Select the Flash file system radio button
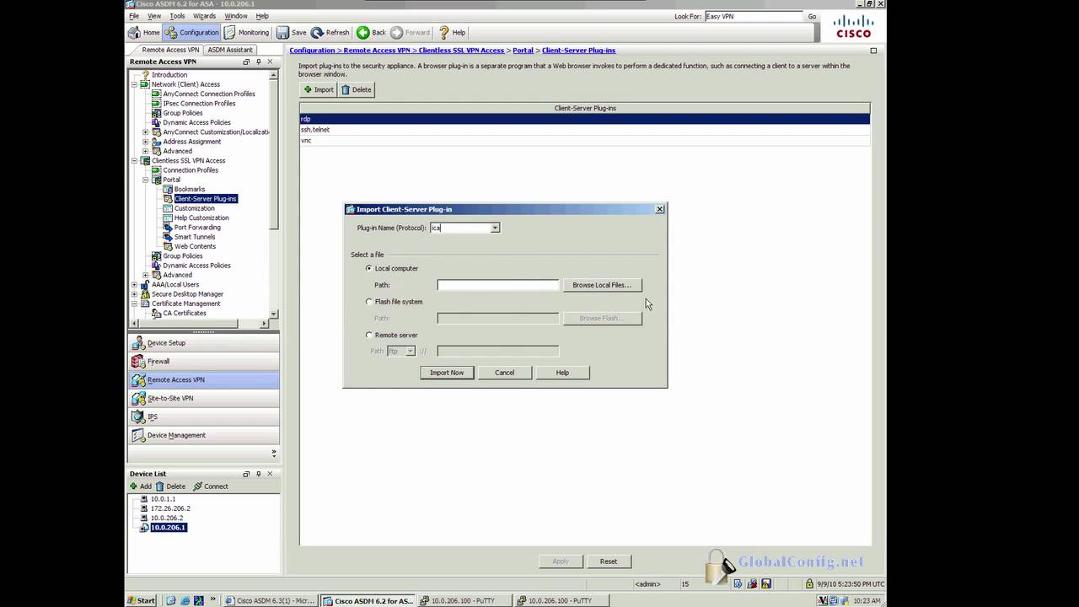The height and width of the screenshot is (607, 1079). pyautogui.click(x=368, y=302)
